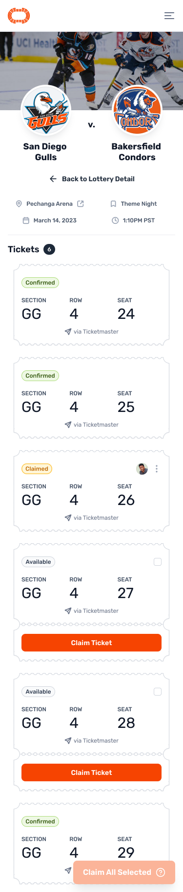Click the Bakersfield Condors logo
This screenshot has height=892, width=183.
pyautogui.click(x=137, y=110)
